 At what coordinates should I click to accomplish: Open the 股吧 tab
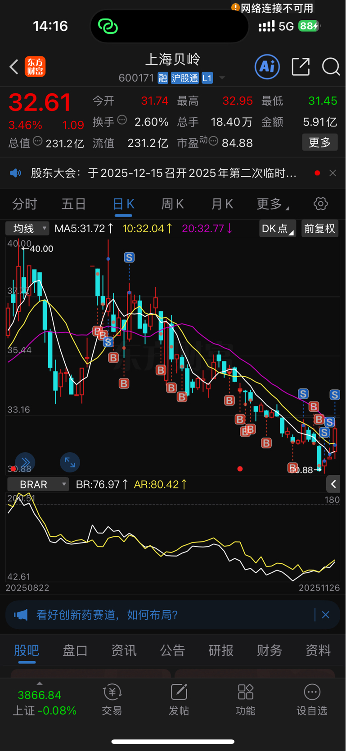pos(27,650)
